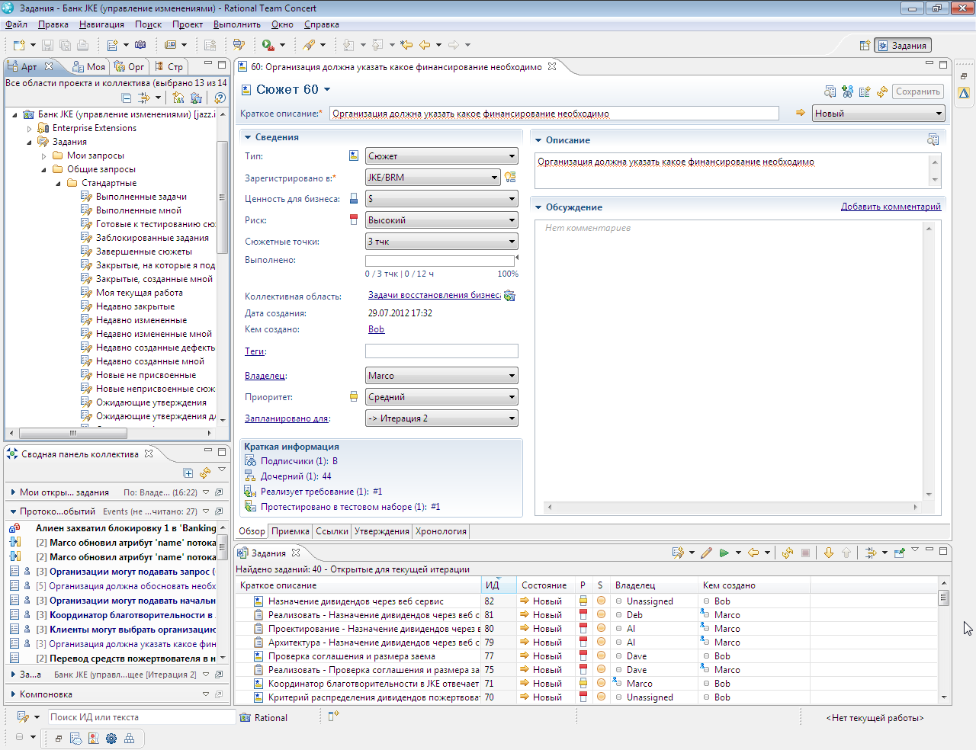Click the team area icon next to Задачи восстановления
Screen dimensions: 976x750
coord(509,296)
